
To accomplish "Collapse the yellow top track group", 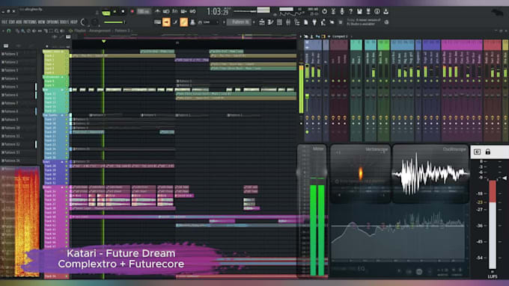I will [63, 52].
